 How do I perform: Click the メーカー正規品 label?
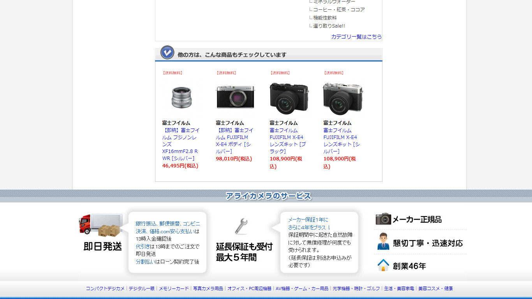pyautogui.click(x=417, y=219)
